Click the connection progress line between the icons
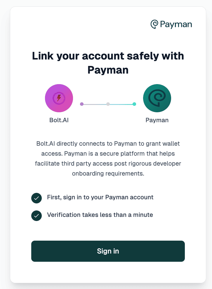212x289 pixels. [x=108, y=104]
